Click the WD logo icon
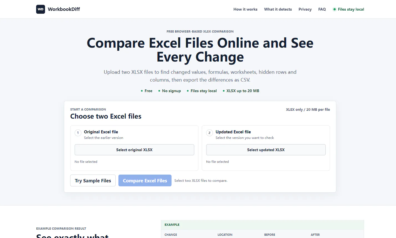This screenshot has width=396, height=238. coord(41,9)
